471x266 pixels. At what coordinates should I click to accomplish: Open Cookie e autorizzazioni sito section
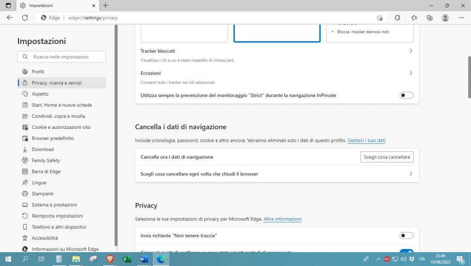61,127
